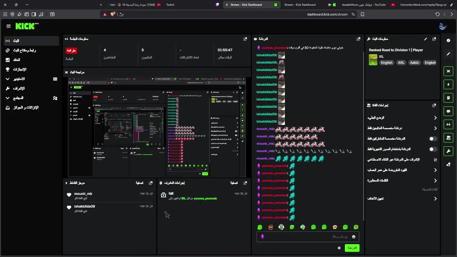Click the three-dots cluster icon at rail bottom
The image size is (457, 257).
tap(448, 164)
